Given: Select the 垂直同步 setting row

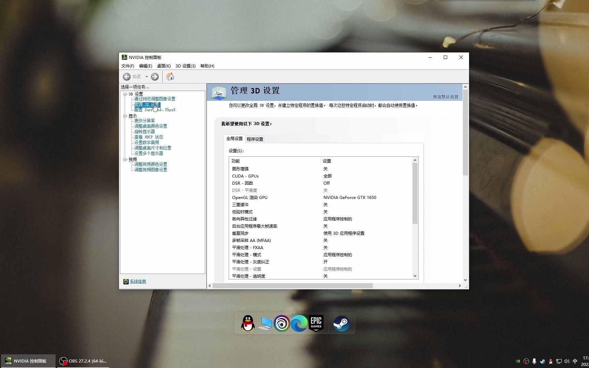Looking at the screenshot, I should click(x=320, y=233).
